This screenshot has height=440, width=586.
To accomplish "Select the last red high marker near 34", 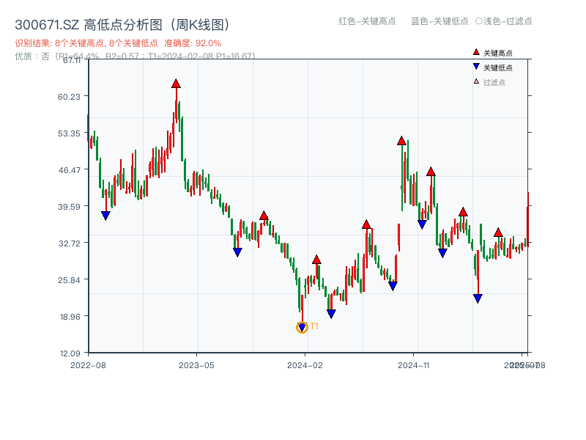I will coord(498,232).
